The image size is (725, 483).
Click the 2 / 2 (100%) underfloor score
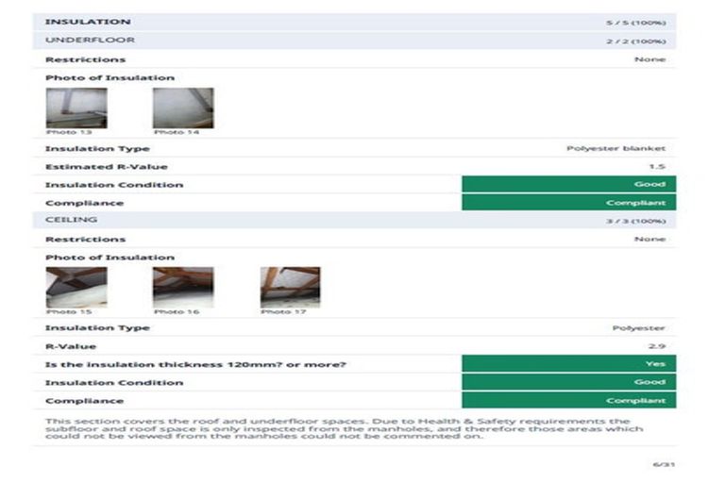click(x=635, y=42)
